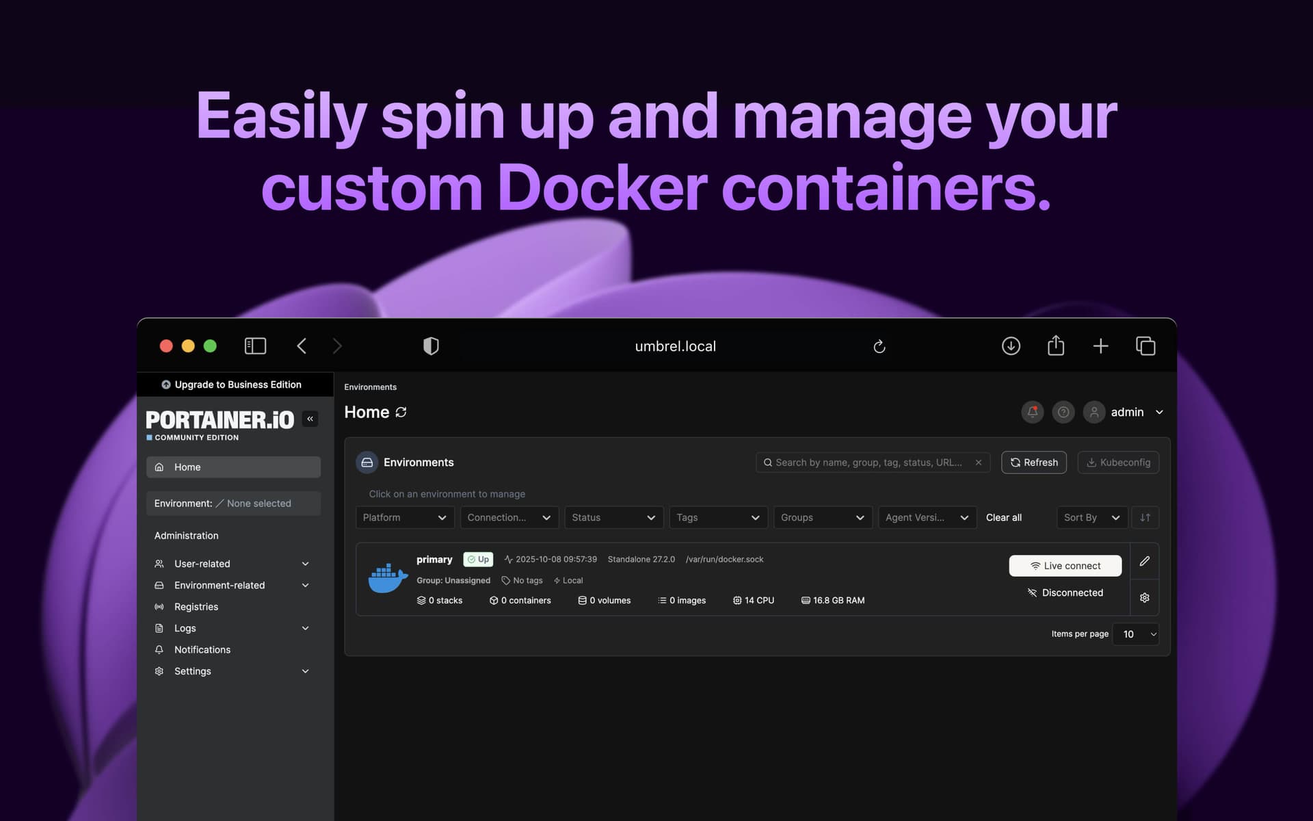The height and width of the screenshot is (821, 1313).
Task: Expand the User-related section
Action: coord(233,563)
